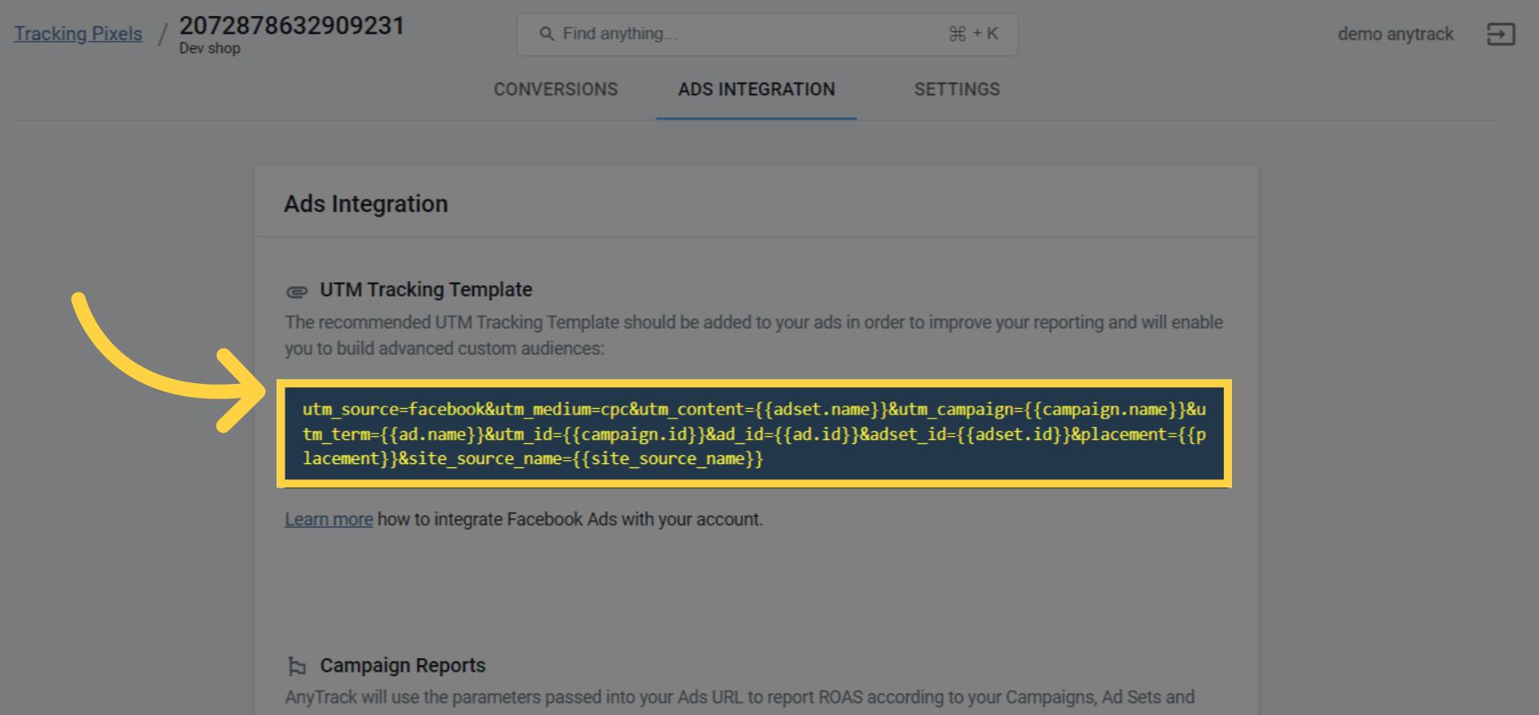Open the Settings tab
Viewport: 1539px width, 715px height.
[x=957, y=89]
